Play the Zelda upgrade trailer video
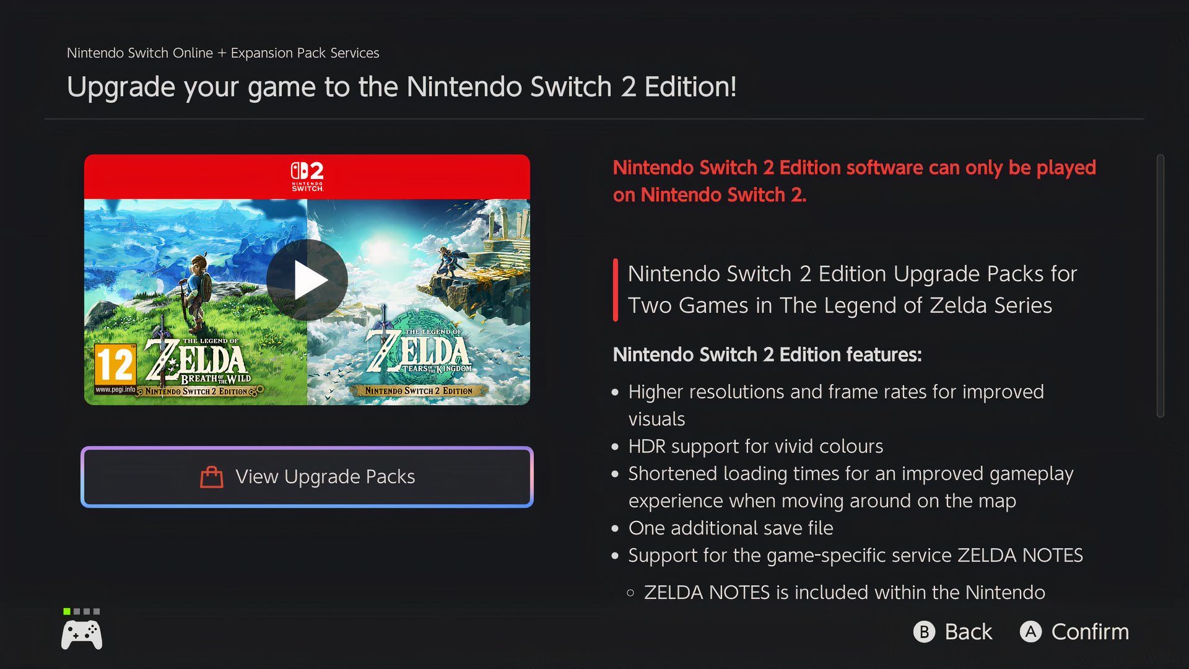This screenshot has width=1189, height=669. tap(307, 280)
